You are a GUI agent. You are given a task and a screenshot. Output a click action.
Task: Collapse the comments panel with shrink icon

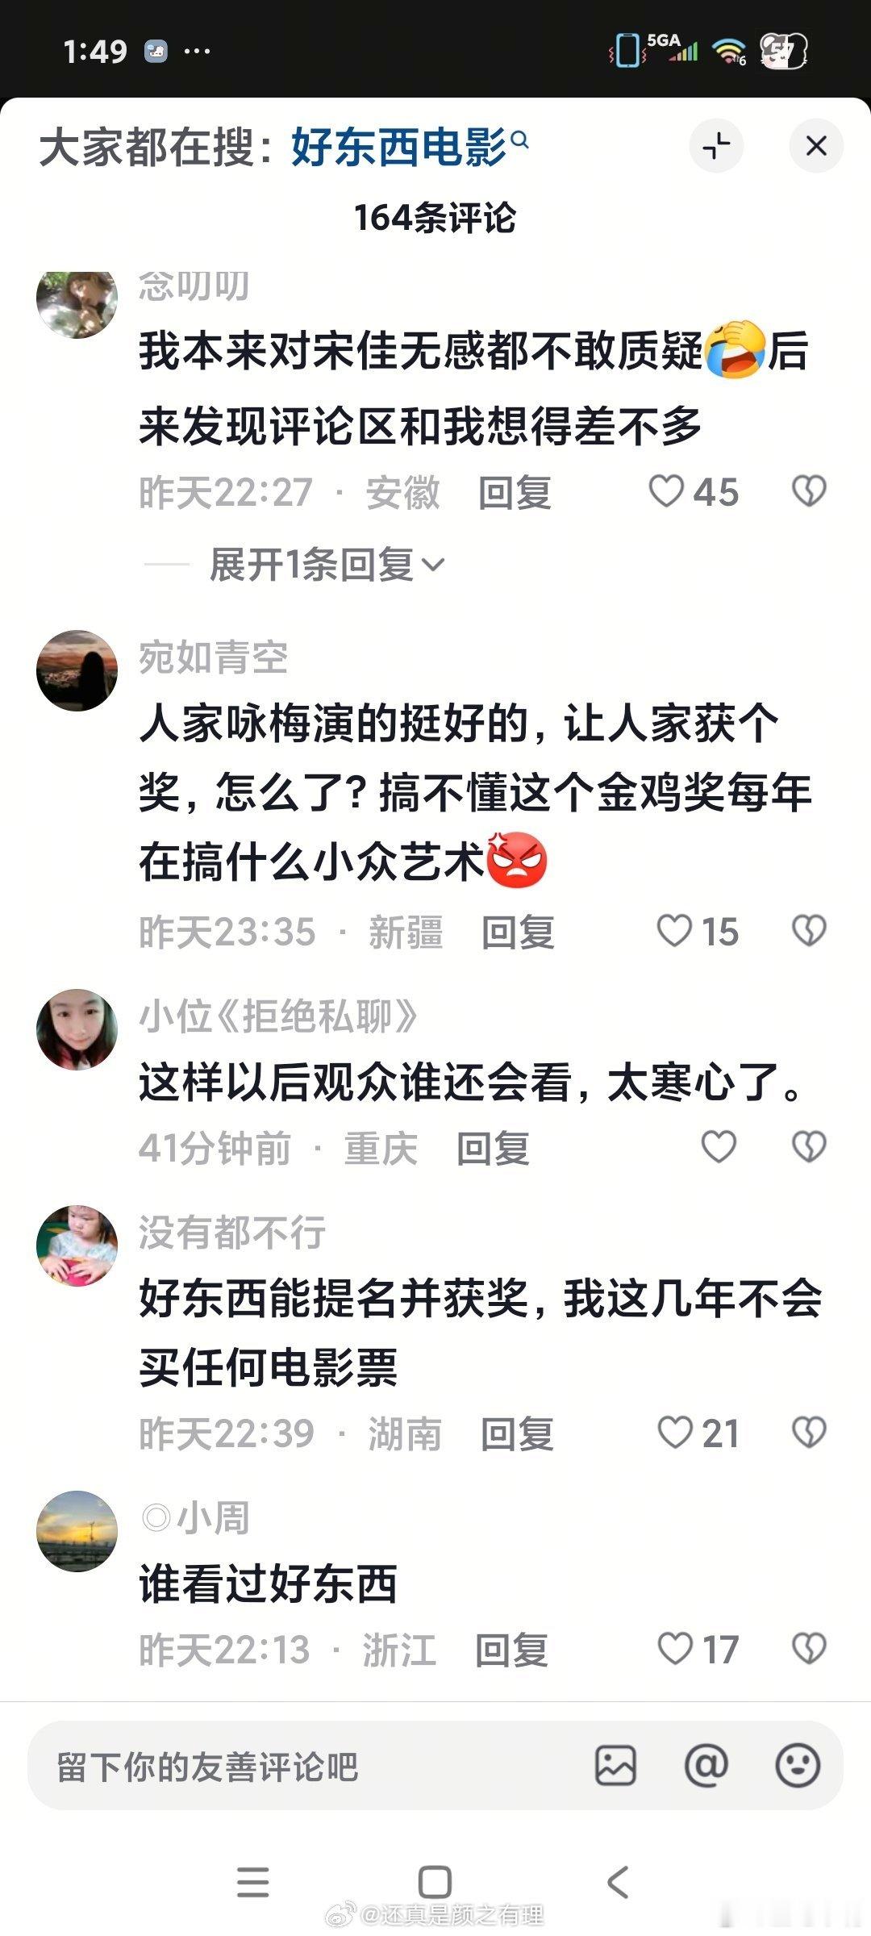(x=716, y=146)
